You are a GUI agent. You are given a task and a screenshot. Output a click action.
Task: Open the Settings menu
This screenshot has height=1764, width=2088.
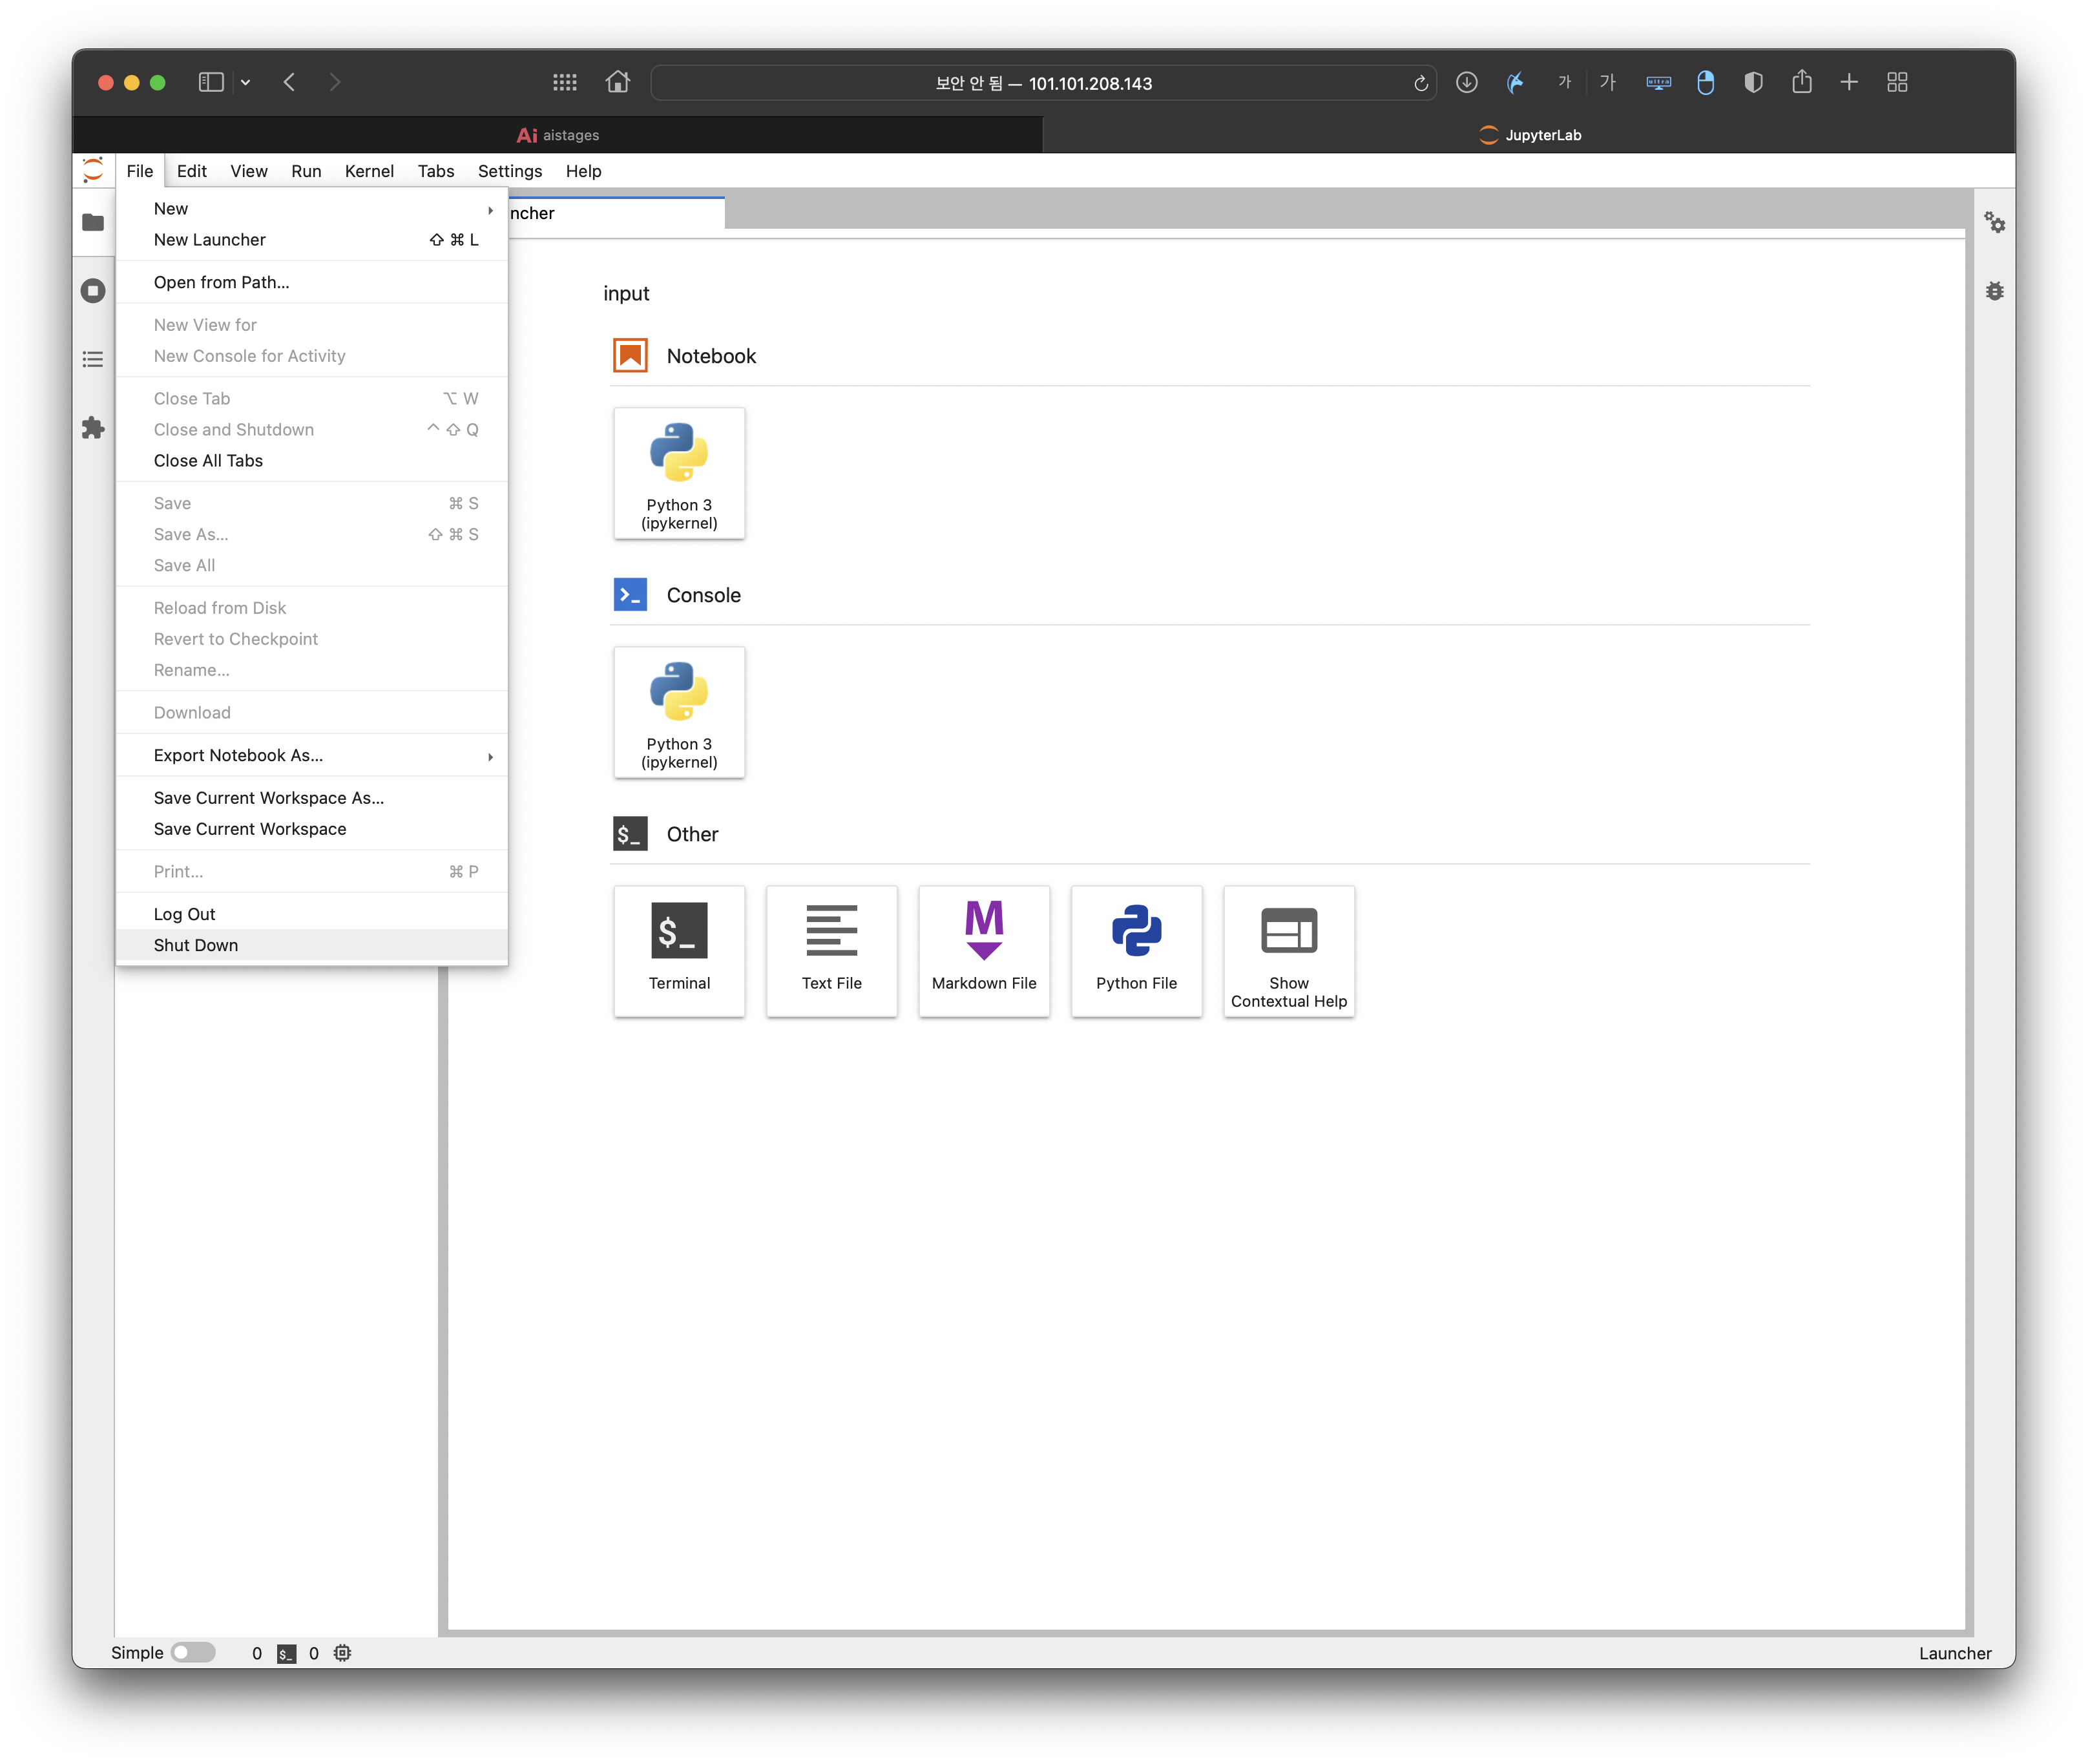point(510,171)
